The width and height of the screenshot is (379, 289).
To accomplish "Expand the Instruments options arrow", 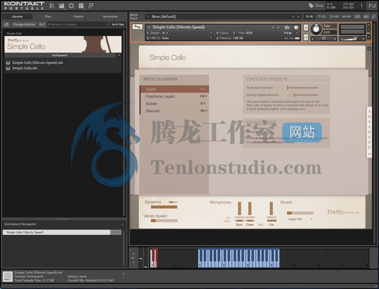I will pyautogui.click(x=119, y=55).
